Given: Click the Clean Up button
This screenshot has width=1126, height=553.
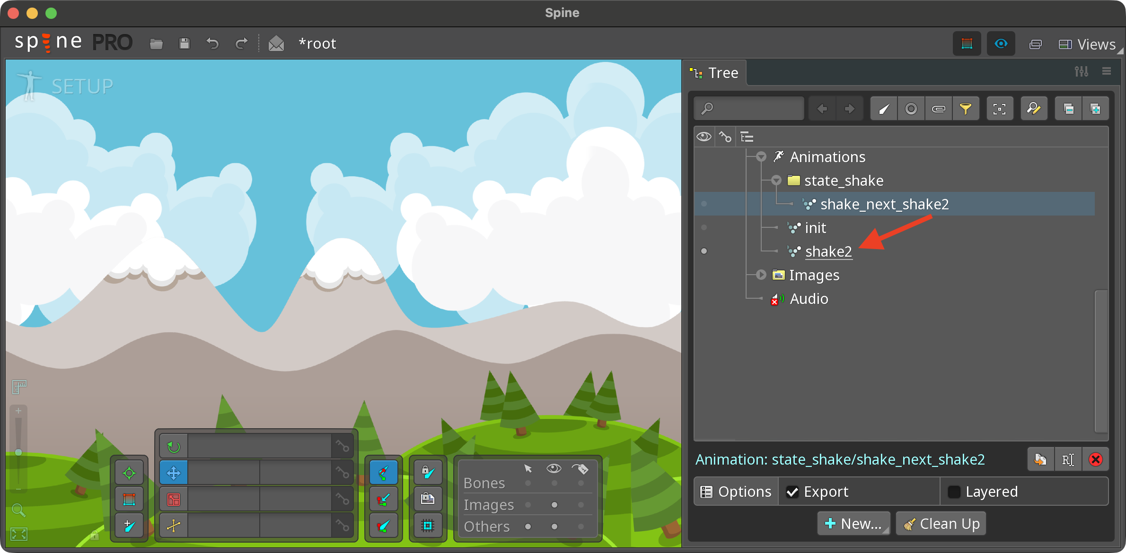Looking at the screenshot, I should tap(941, 523).
